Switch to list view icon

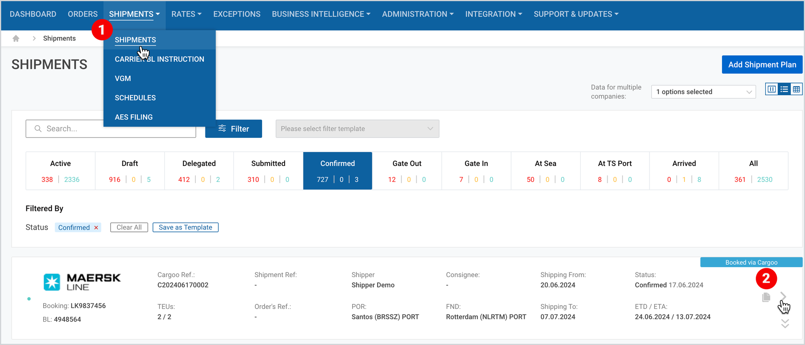pos(784,89)
